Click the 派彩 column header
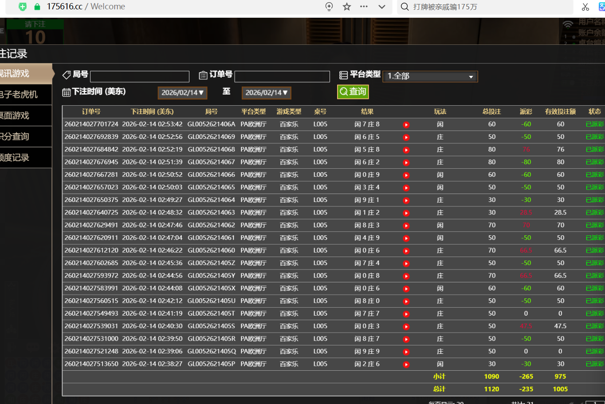 [526, 111]
